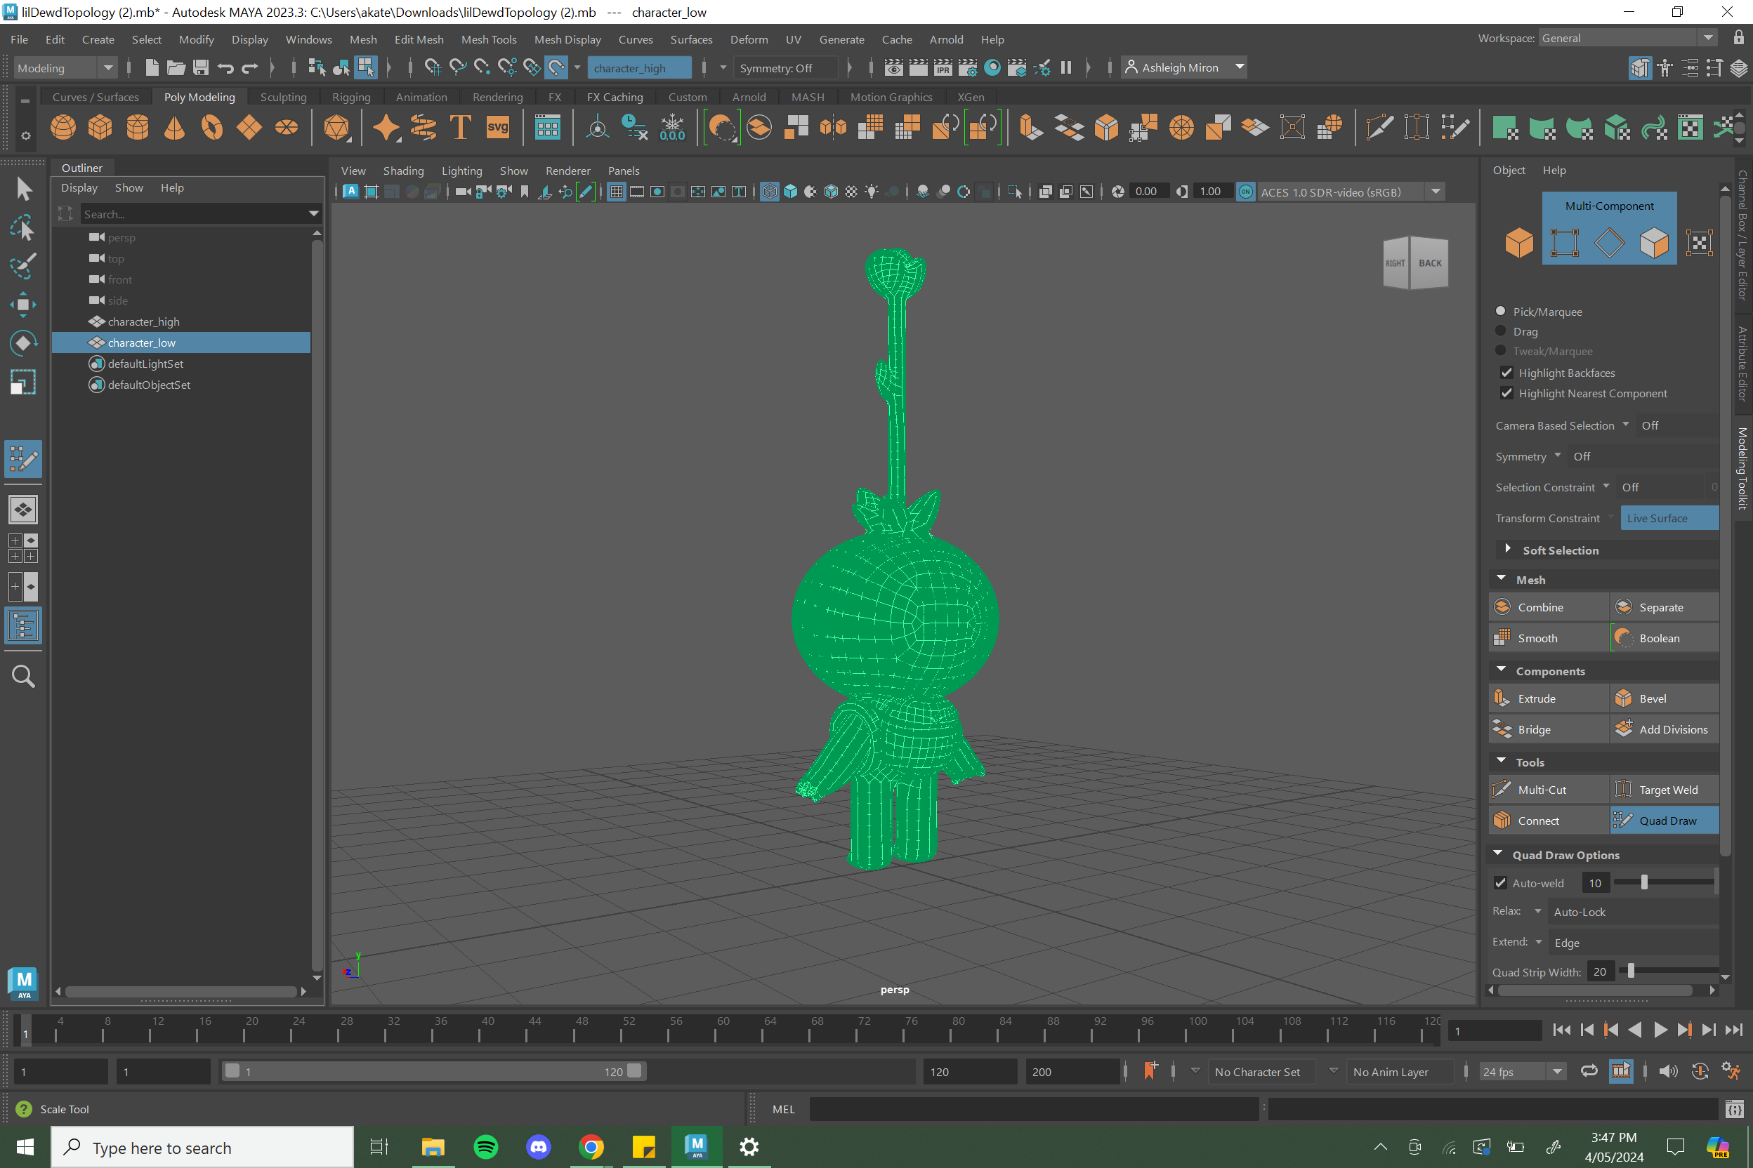Activate the Scale tool in toolbox

[x=23, y=382]
